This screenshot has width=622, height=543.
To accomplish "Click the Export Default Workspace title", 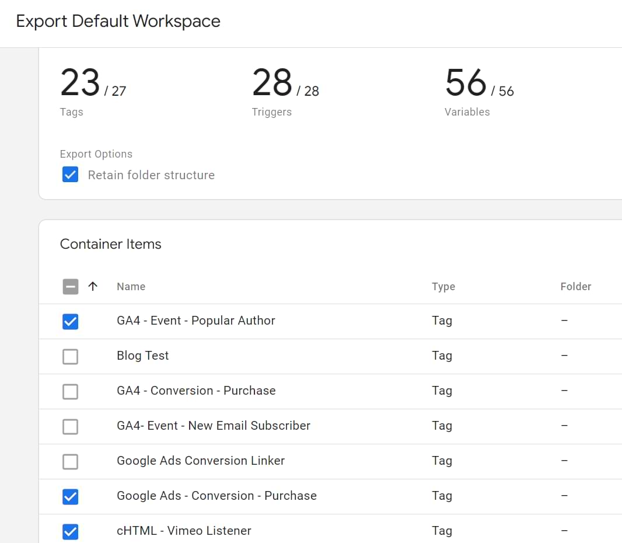I will pos(118,22).
